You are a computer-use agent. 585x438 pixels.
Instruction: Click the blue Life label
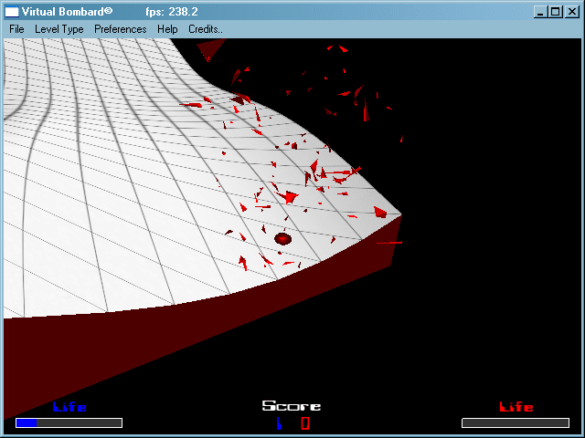(x=69, y=407)
